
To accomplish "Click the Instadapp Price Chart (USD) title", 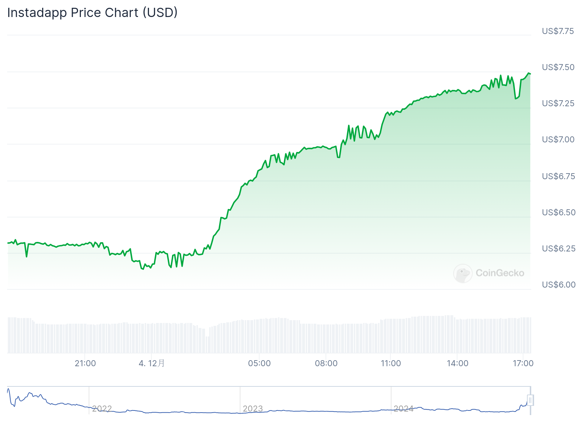I will click(x=92, y=12).
